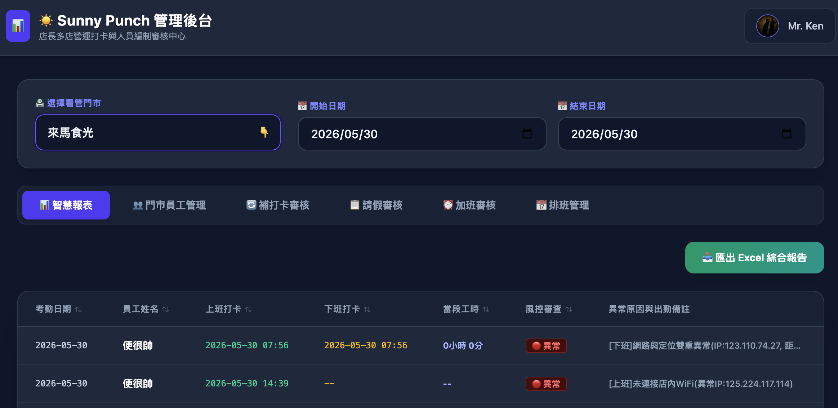Click employee name 便很帥 in first row

(138, 345)
